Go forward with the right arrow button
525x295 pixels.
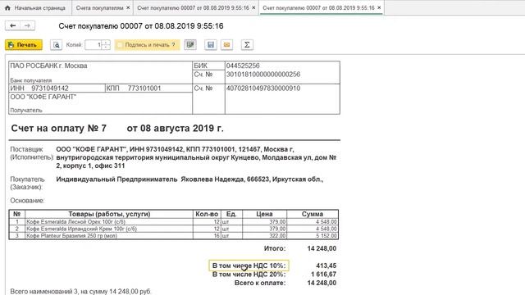click(27, 25)
